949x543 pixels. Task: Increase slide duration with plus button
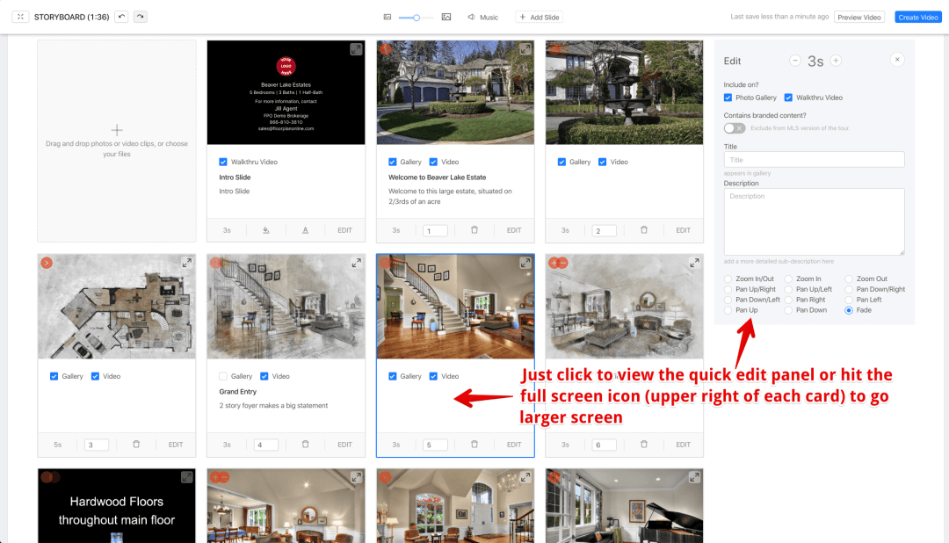tap(836, 61)
